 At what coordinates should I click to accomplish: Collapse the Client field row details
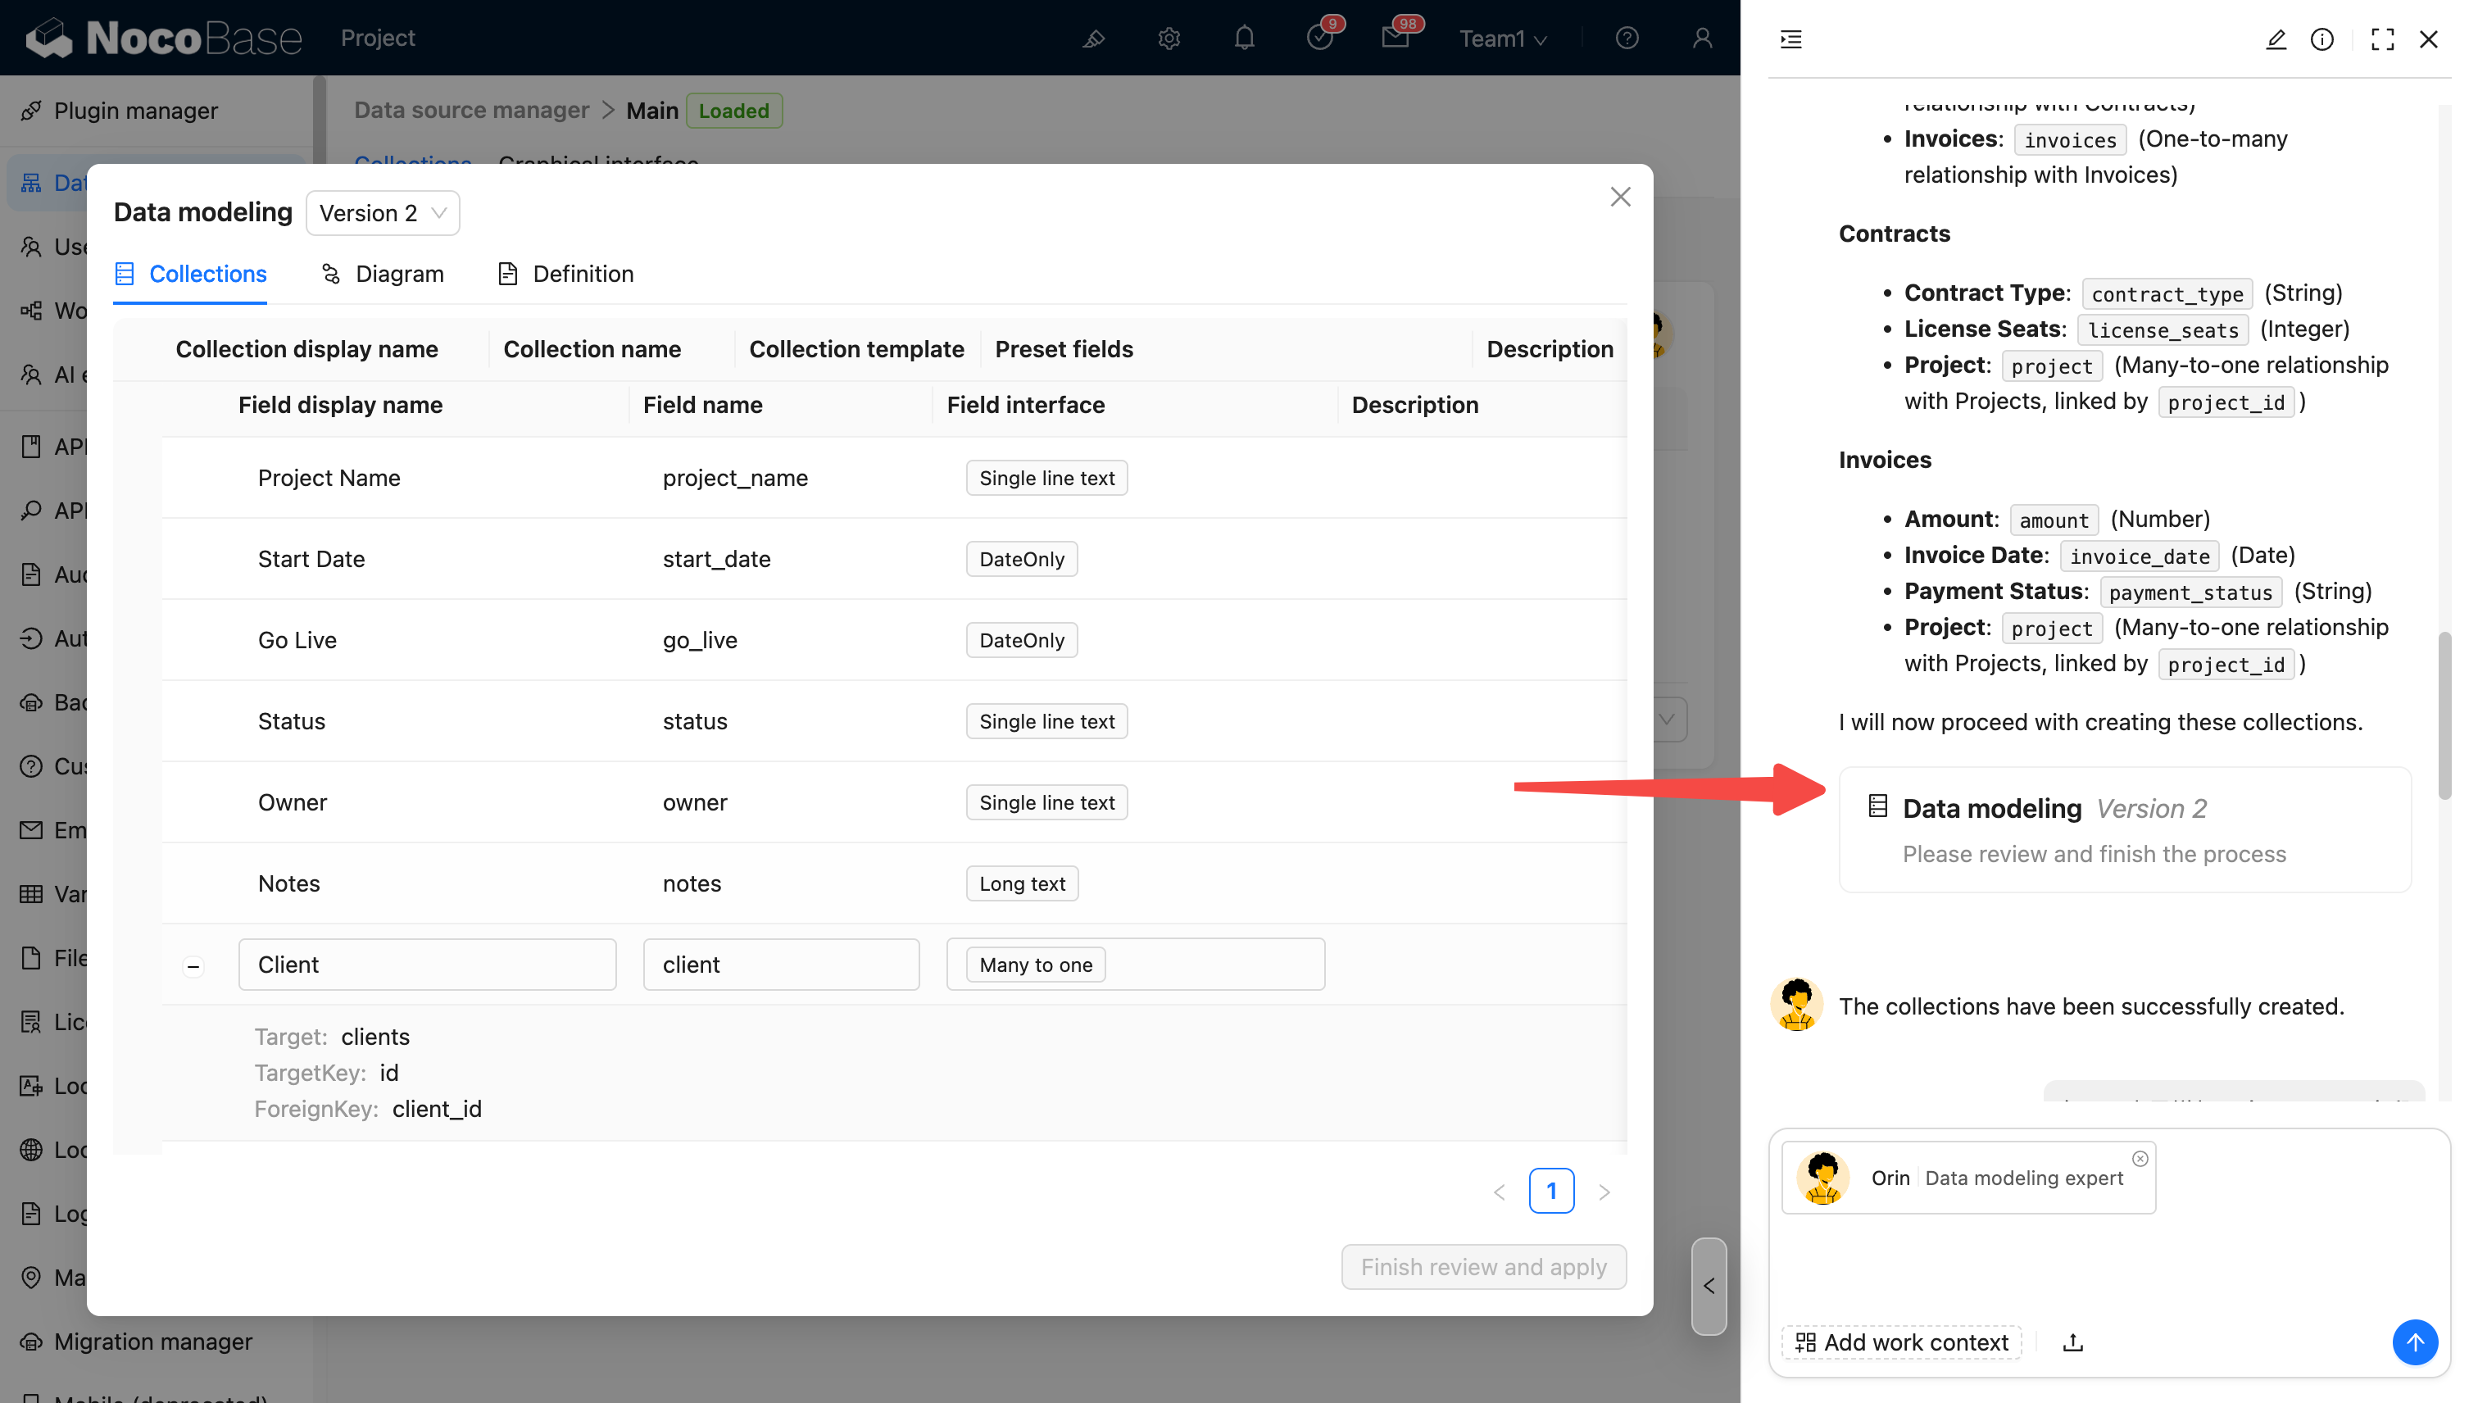click(193, 965)
